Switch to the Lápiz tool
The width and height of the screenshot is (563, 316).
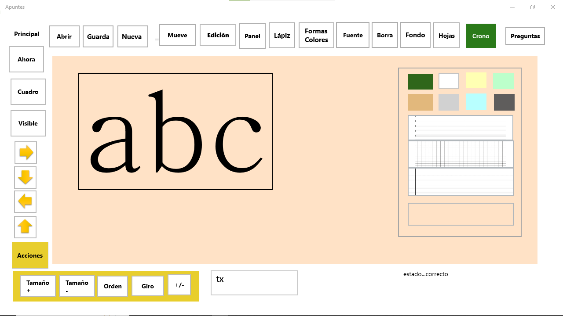(282, 36)
